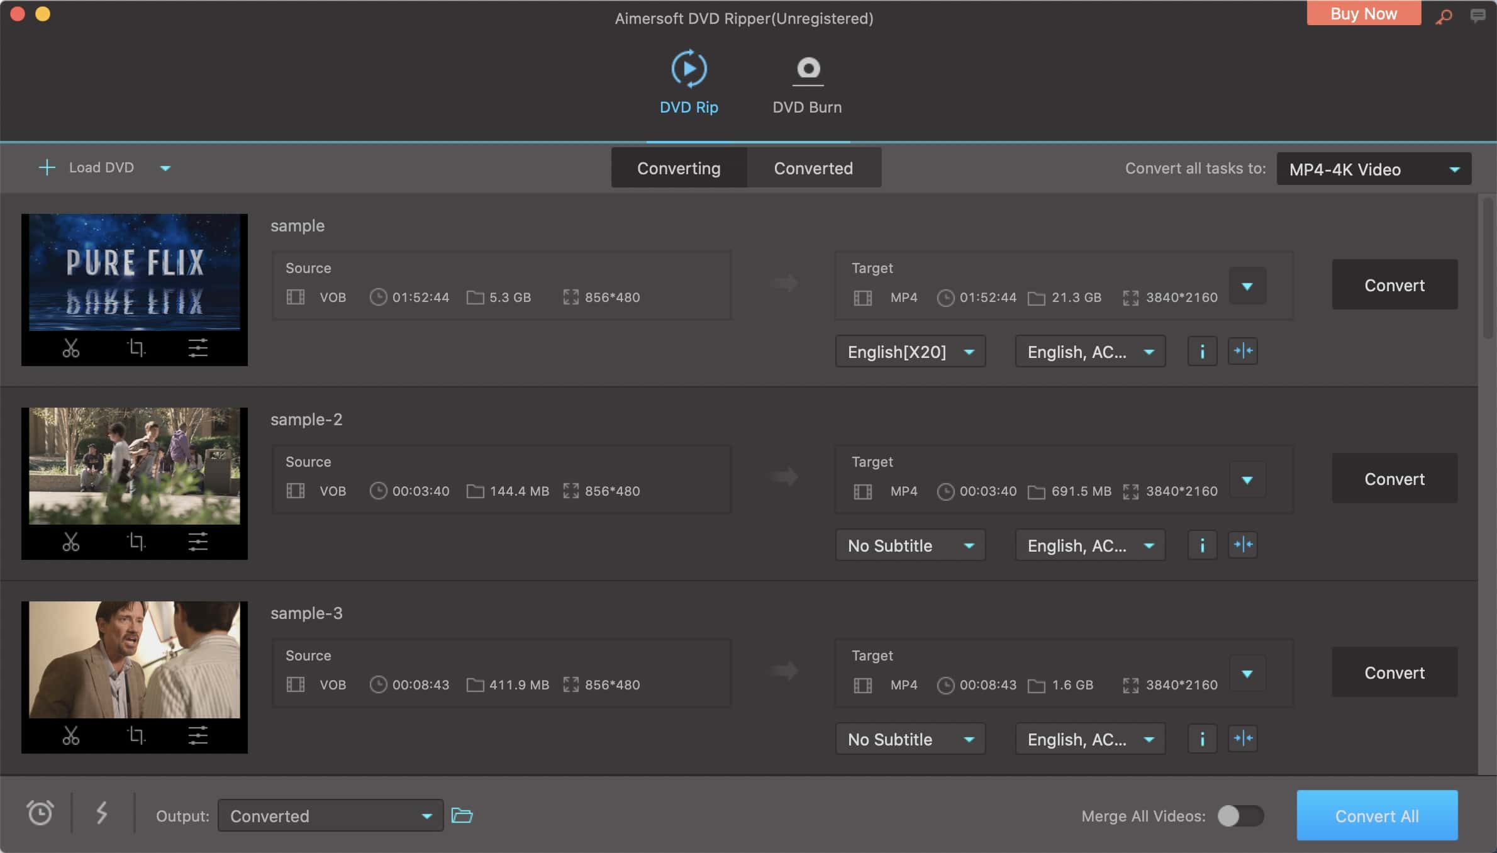Image resolution: width=1497 pixels, height=853 pixels.
Task: Click the scissors trim icon under sample thumbnail
Action: [x=71, y=348]
